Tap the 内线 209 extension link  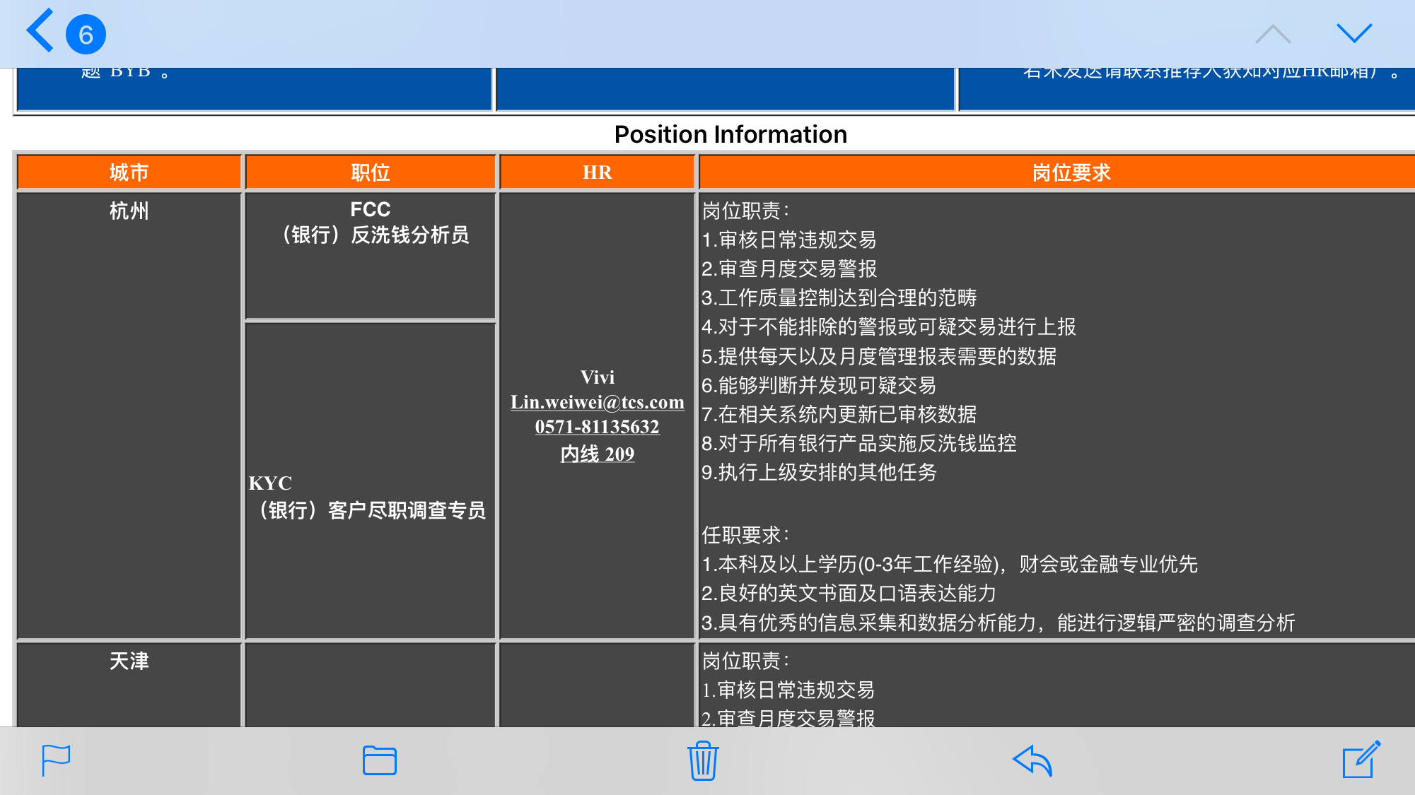pos(598,454)
